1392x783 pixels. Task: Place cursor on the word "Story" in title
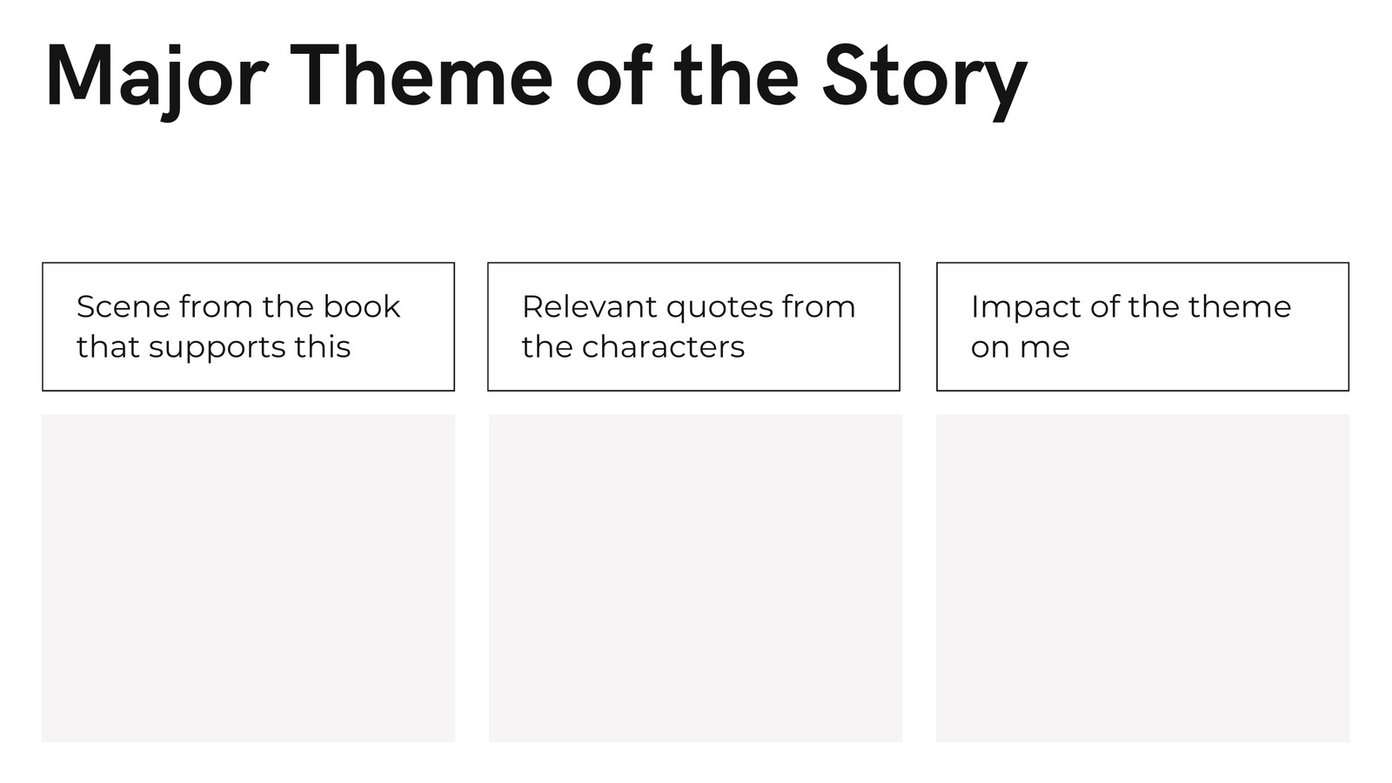(x=925, y=80)
